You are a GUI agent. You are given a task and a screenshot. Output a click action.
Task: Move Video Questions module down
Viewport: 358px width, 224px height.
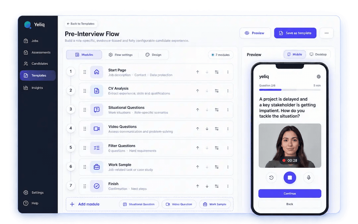pos(207,129)
